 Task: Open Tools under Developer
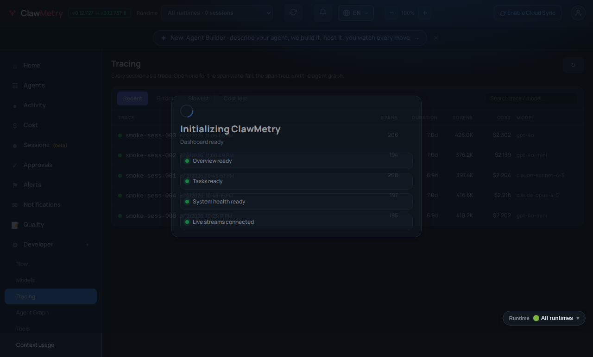(x=51, y=329)
